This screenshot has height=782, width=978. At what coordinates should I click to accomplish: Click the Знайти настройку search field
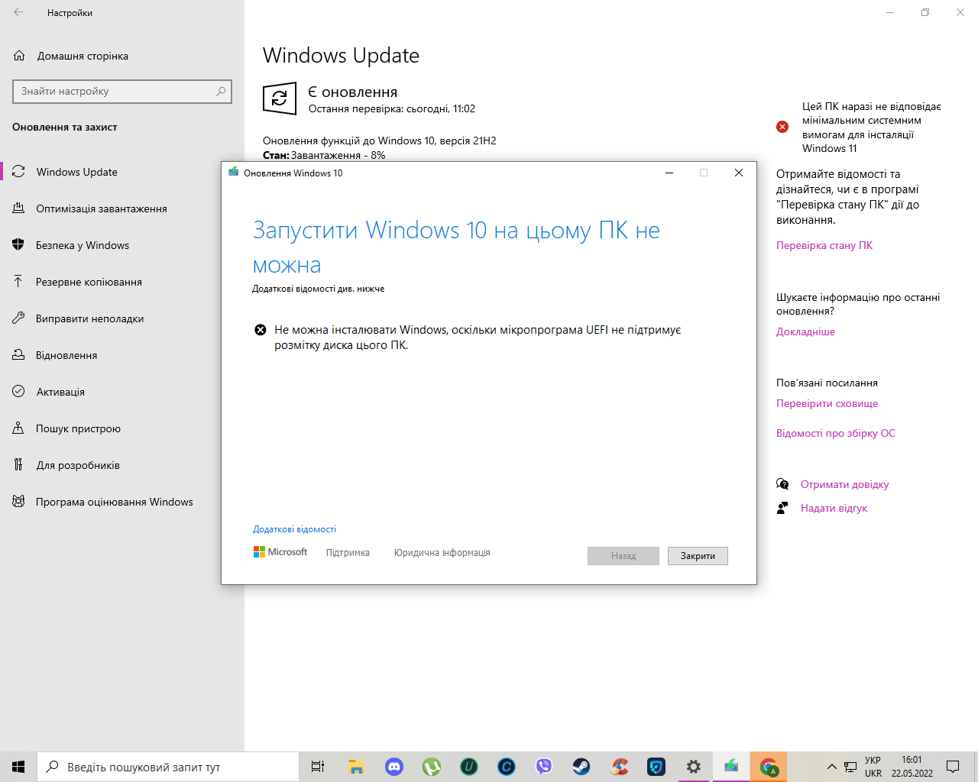click(122, 91)
